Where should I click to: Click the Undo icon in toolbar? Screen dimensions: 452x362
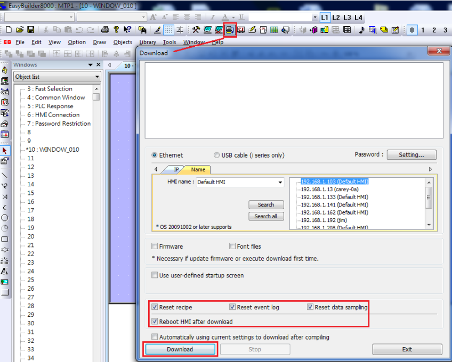(79, 30)
